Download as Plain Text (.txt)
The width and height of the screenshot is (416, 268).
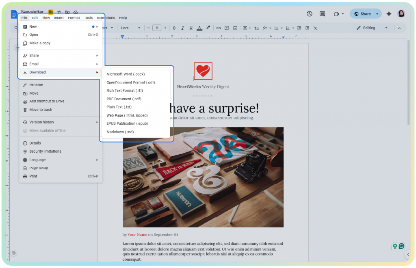tap(136, 107)
